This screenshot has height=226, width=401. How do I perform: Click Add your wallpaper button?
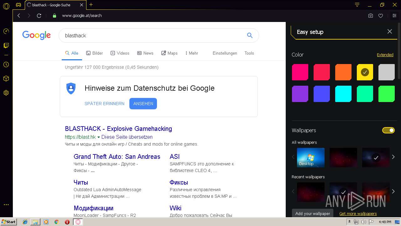(313, 213)
